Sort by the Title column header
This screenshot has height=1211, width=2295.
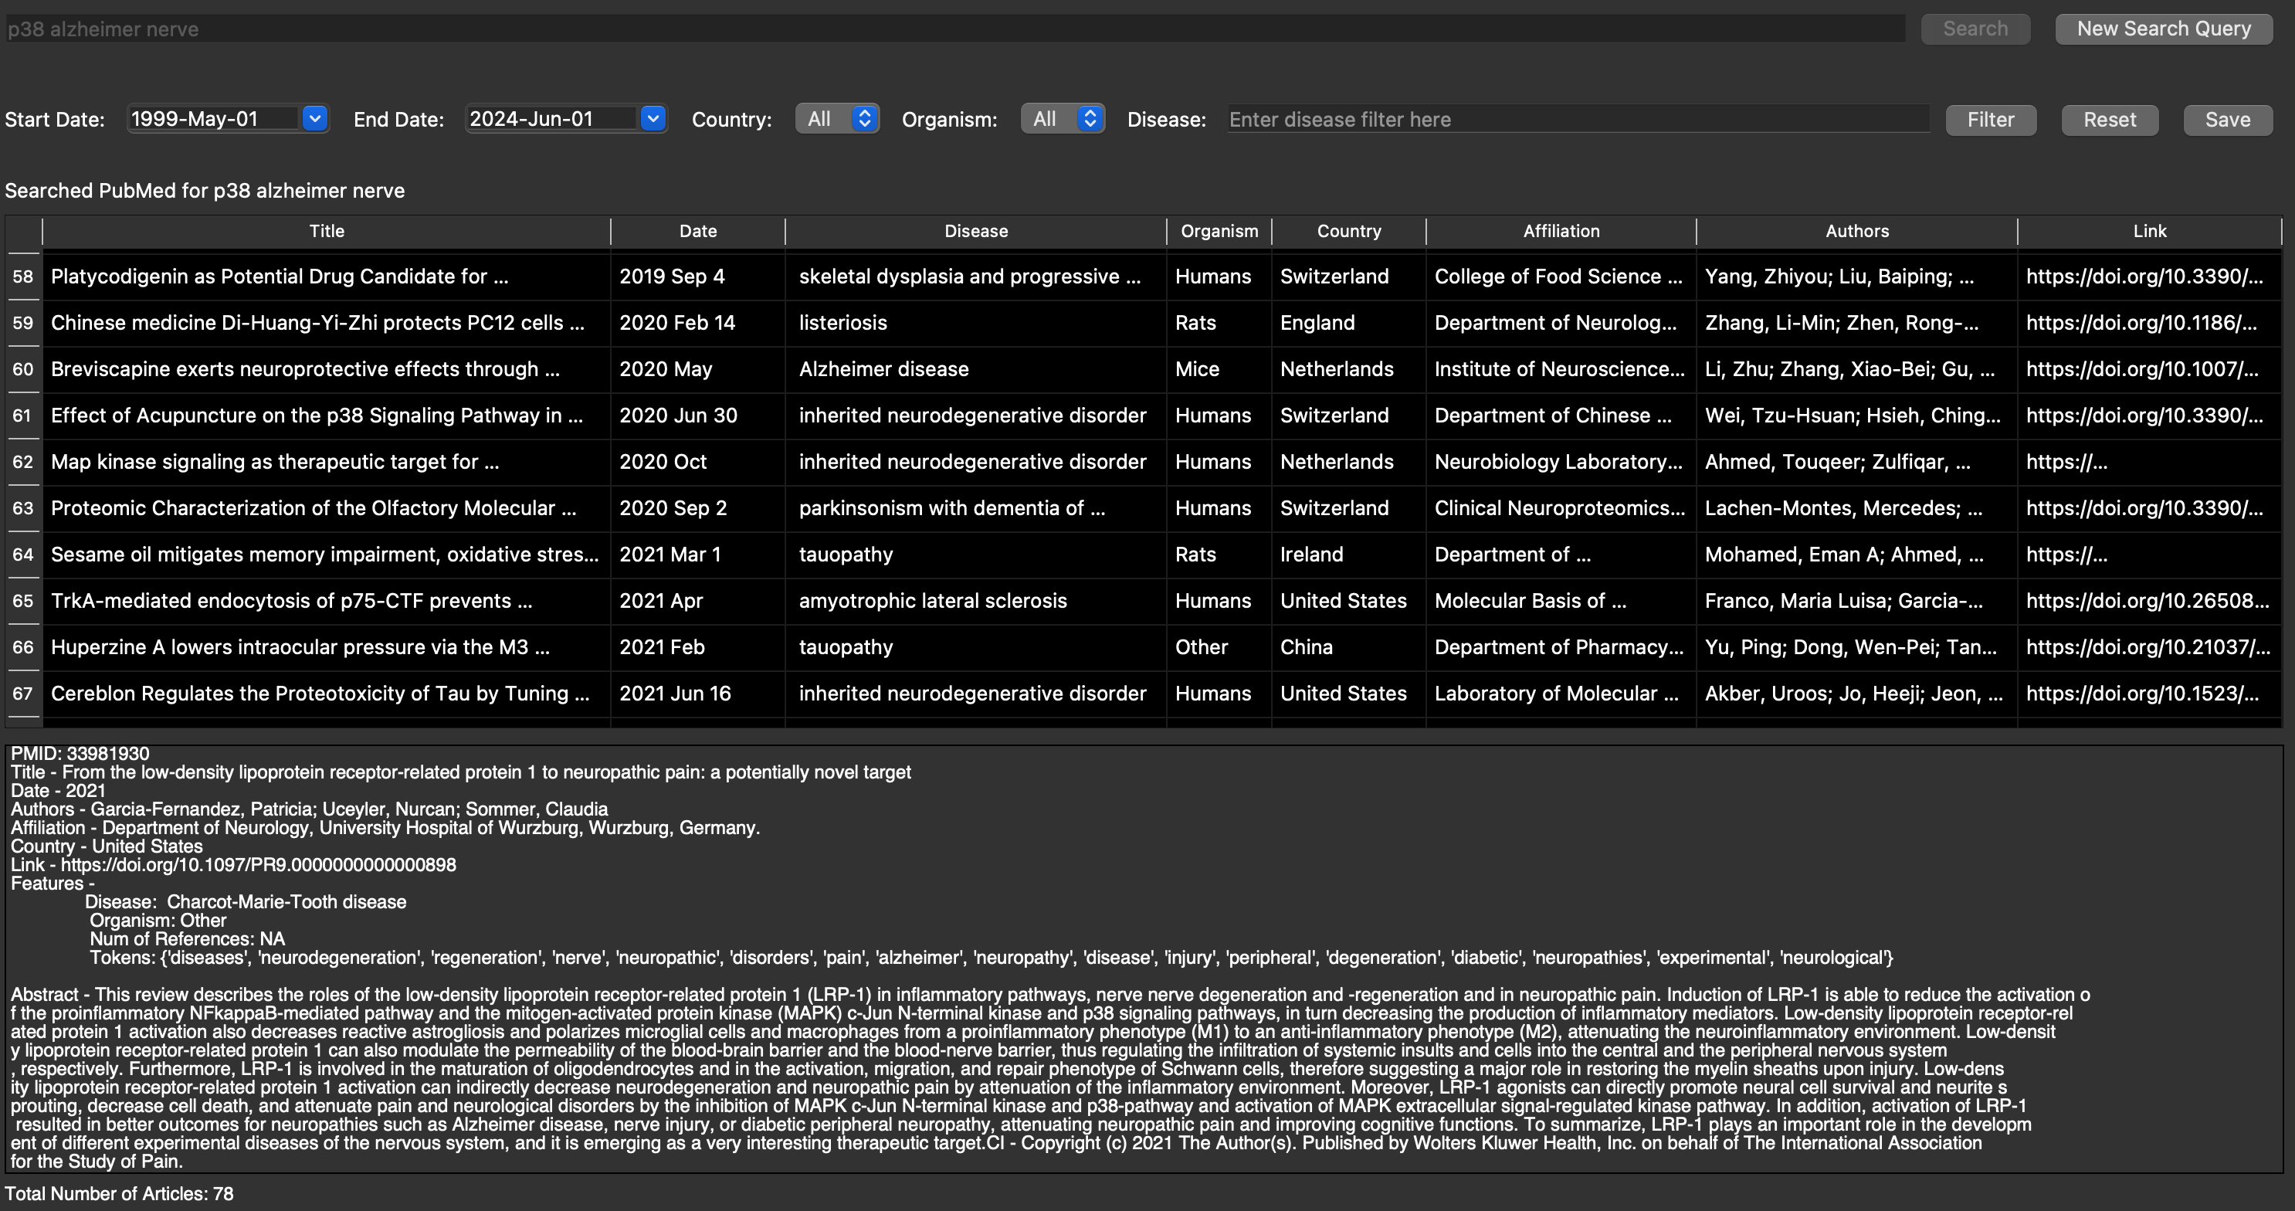326,231
